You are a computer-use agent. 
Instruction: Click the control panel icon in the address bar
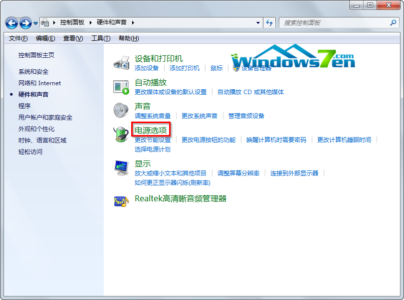click(45, 22)
